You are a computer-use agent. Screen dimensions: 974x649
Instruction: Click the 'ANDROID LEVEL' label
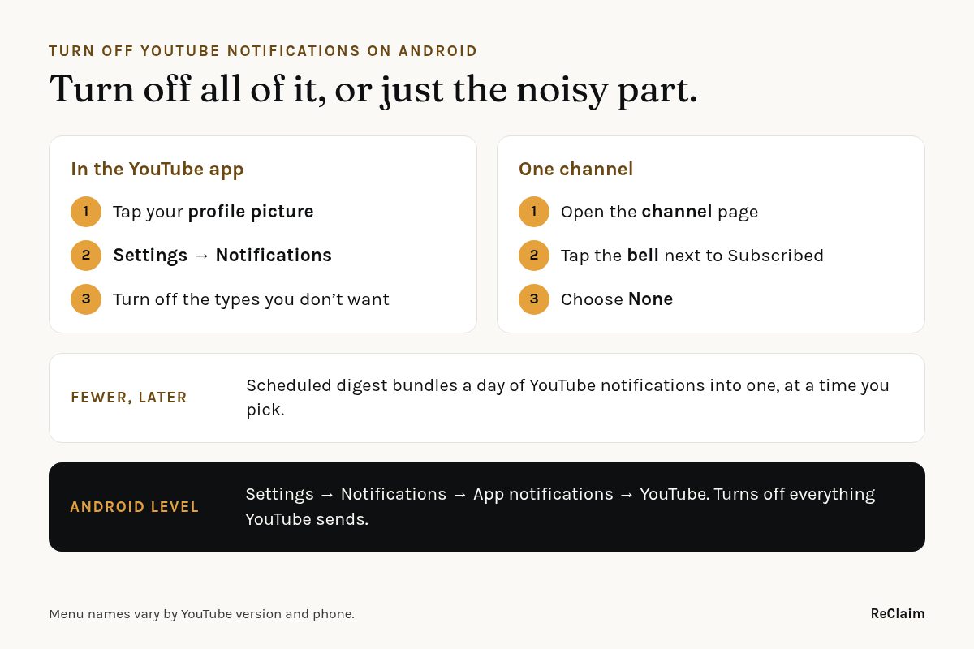[x=135, y=507]
